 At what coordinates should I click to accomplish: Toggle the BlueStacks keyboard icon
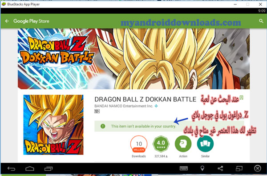[x=184, y=168]
